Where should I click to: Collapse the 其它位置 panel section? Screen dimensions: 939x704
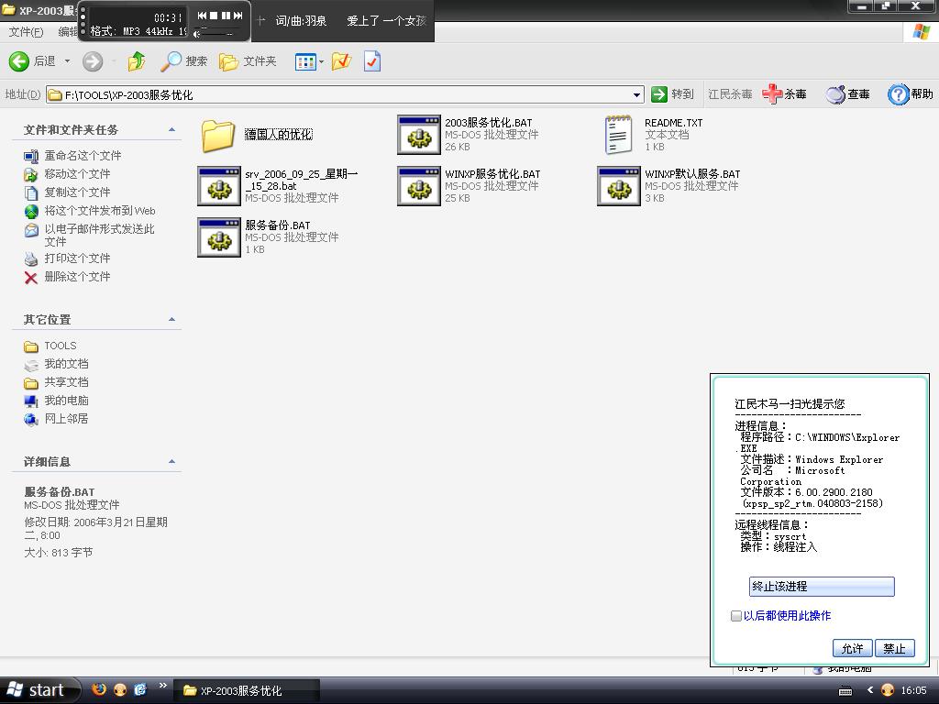pos(171,319)
